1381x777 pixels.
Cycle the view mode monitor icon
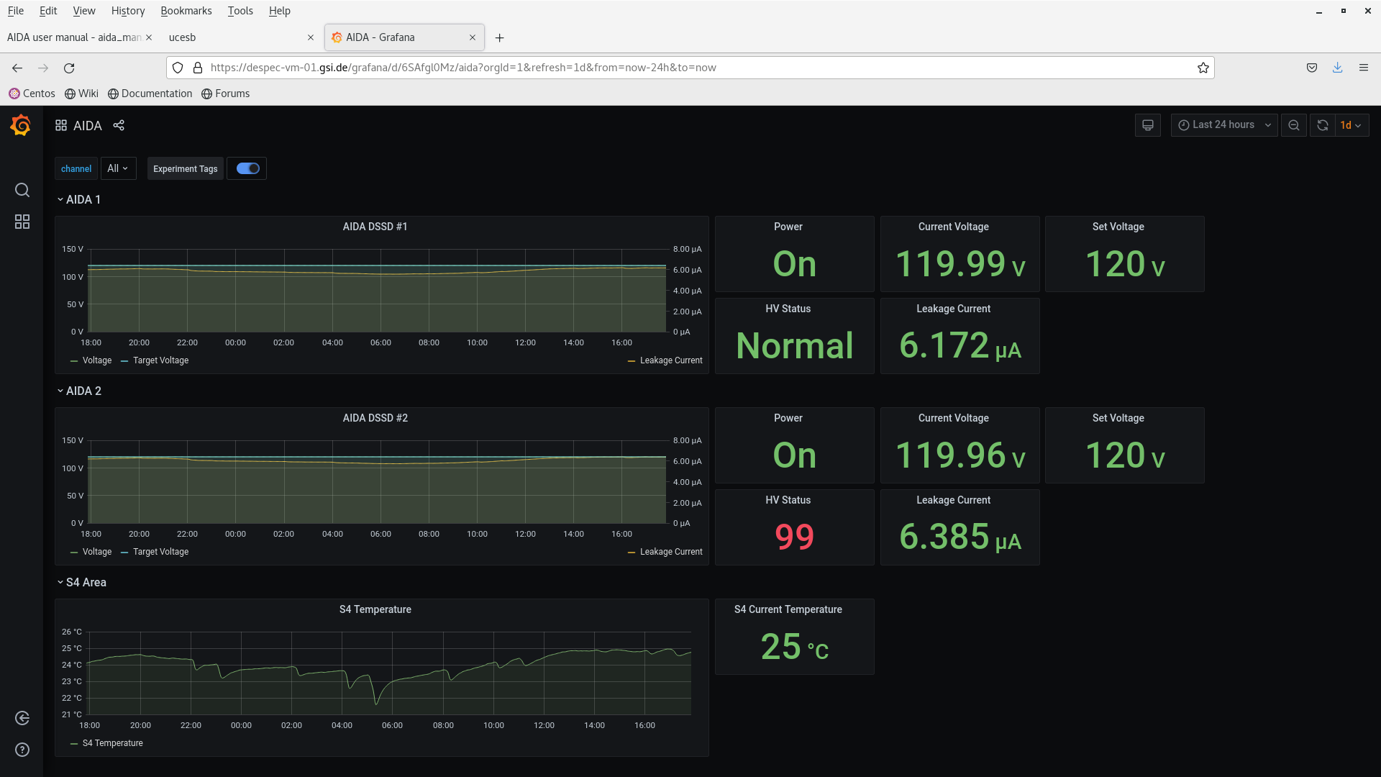(x=1148, y=125)
